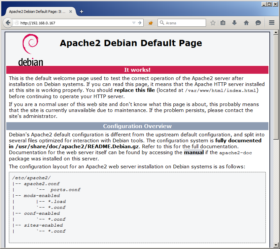Image resolution: width=280 pixels, height=249 pixels.
Task: Click the 'It works!' banner heading
Action: [137, 70]
